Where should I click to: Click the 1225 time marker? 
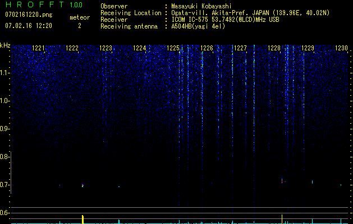[173, 48]
